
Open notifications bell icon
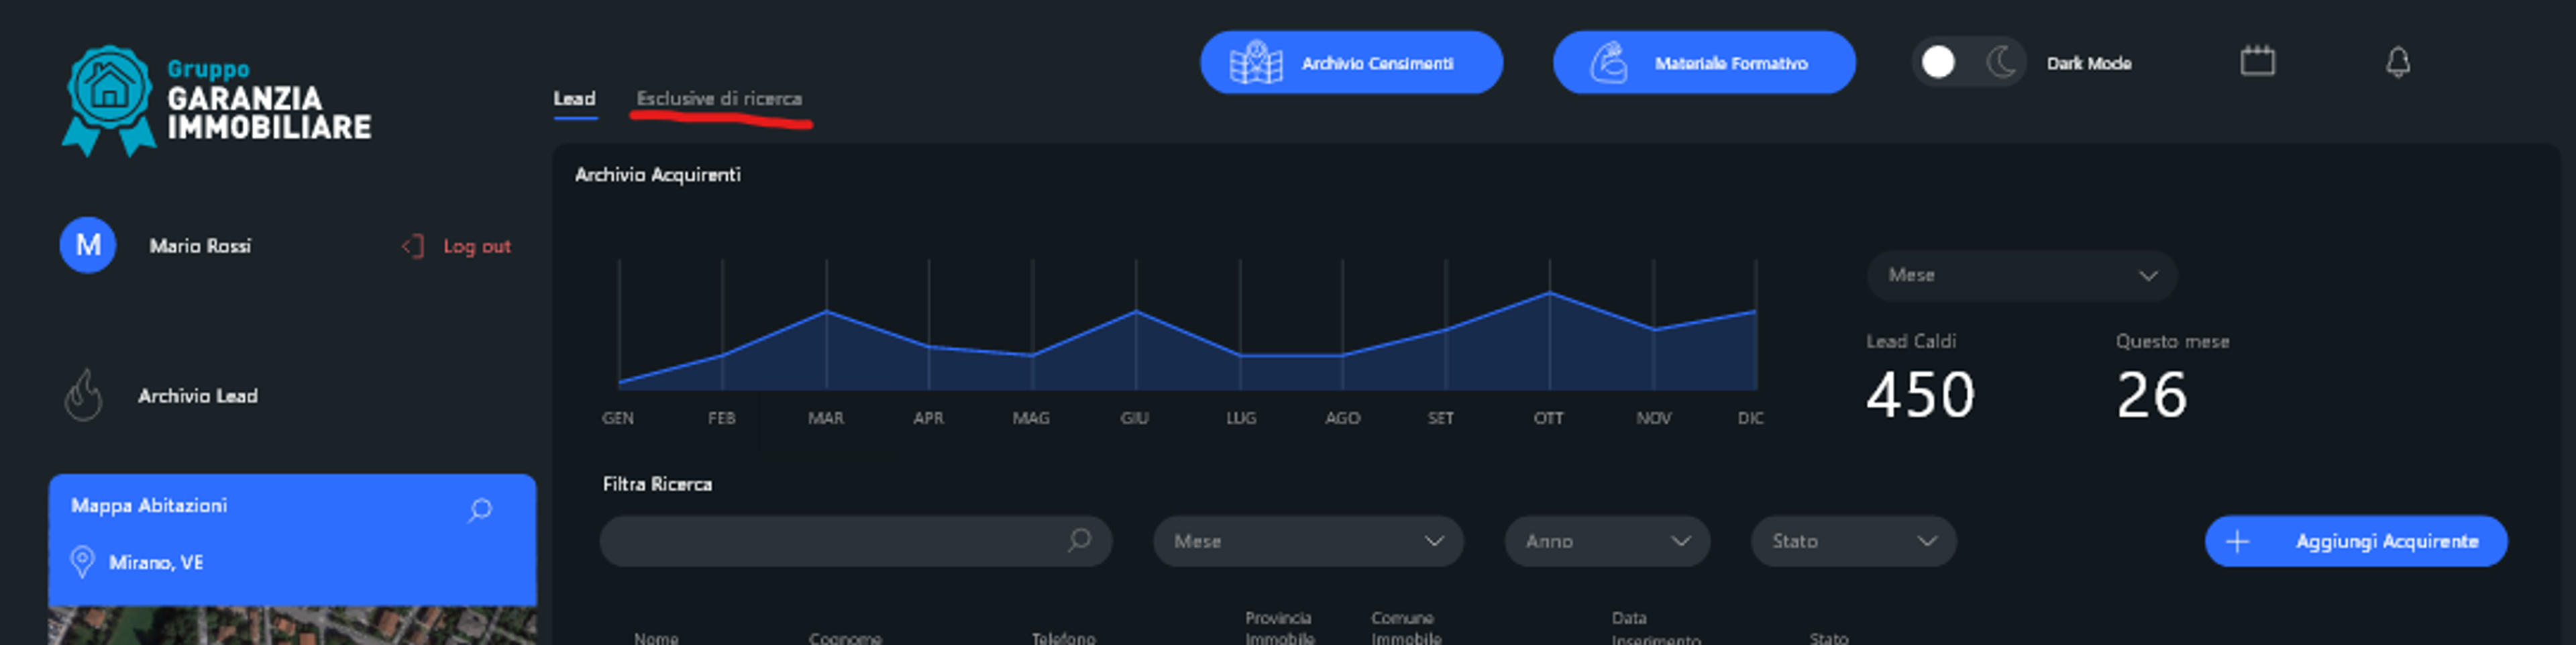click(x=2398, y=62)
